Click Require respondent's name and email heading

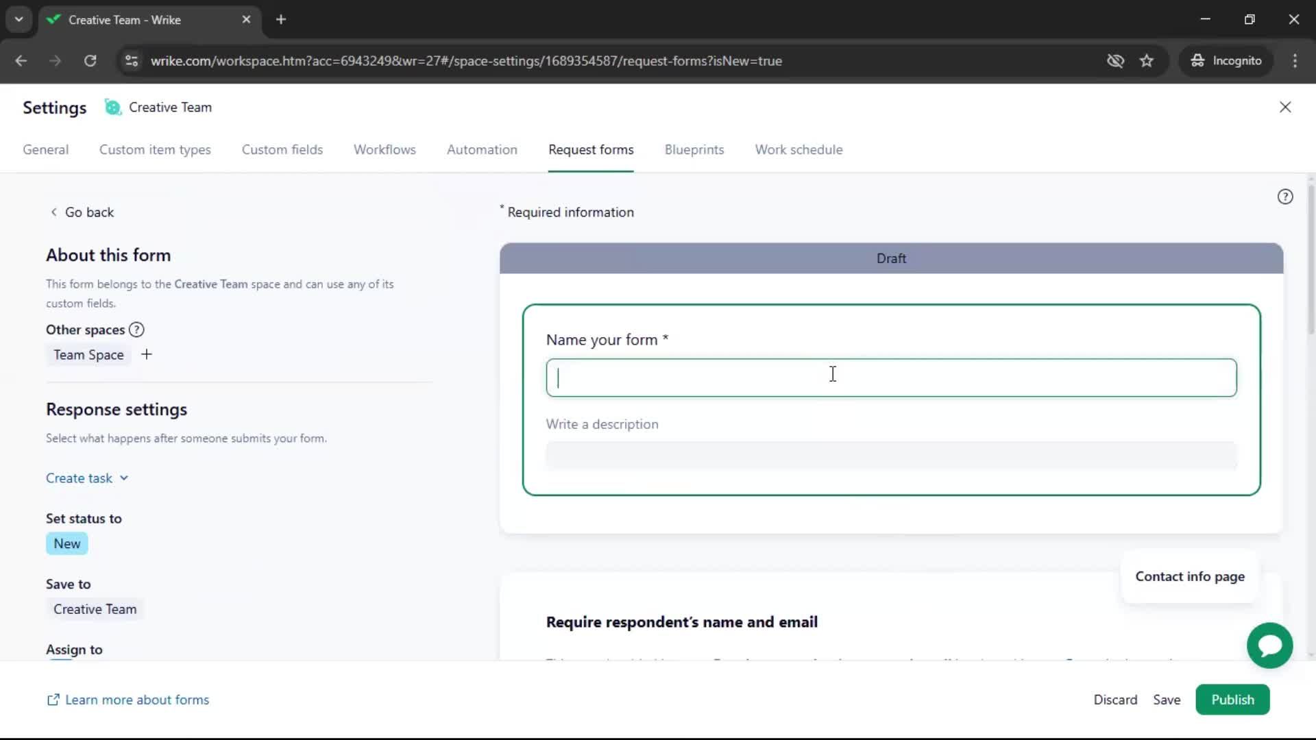tap(682, 622)
